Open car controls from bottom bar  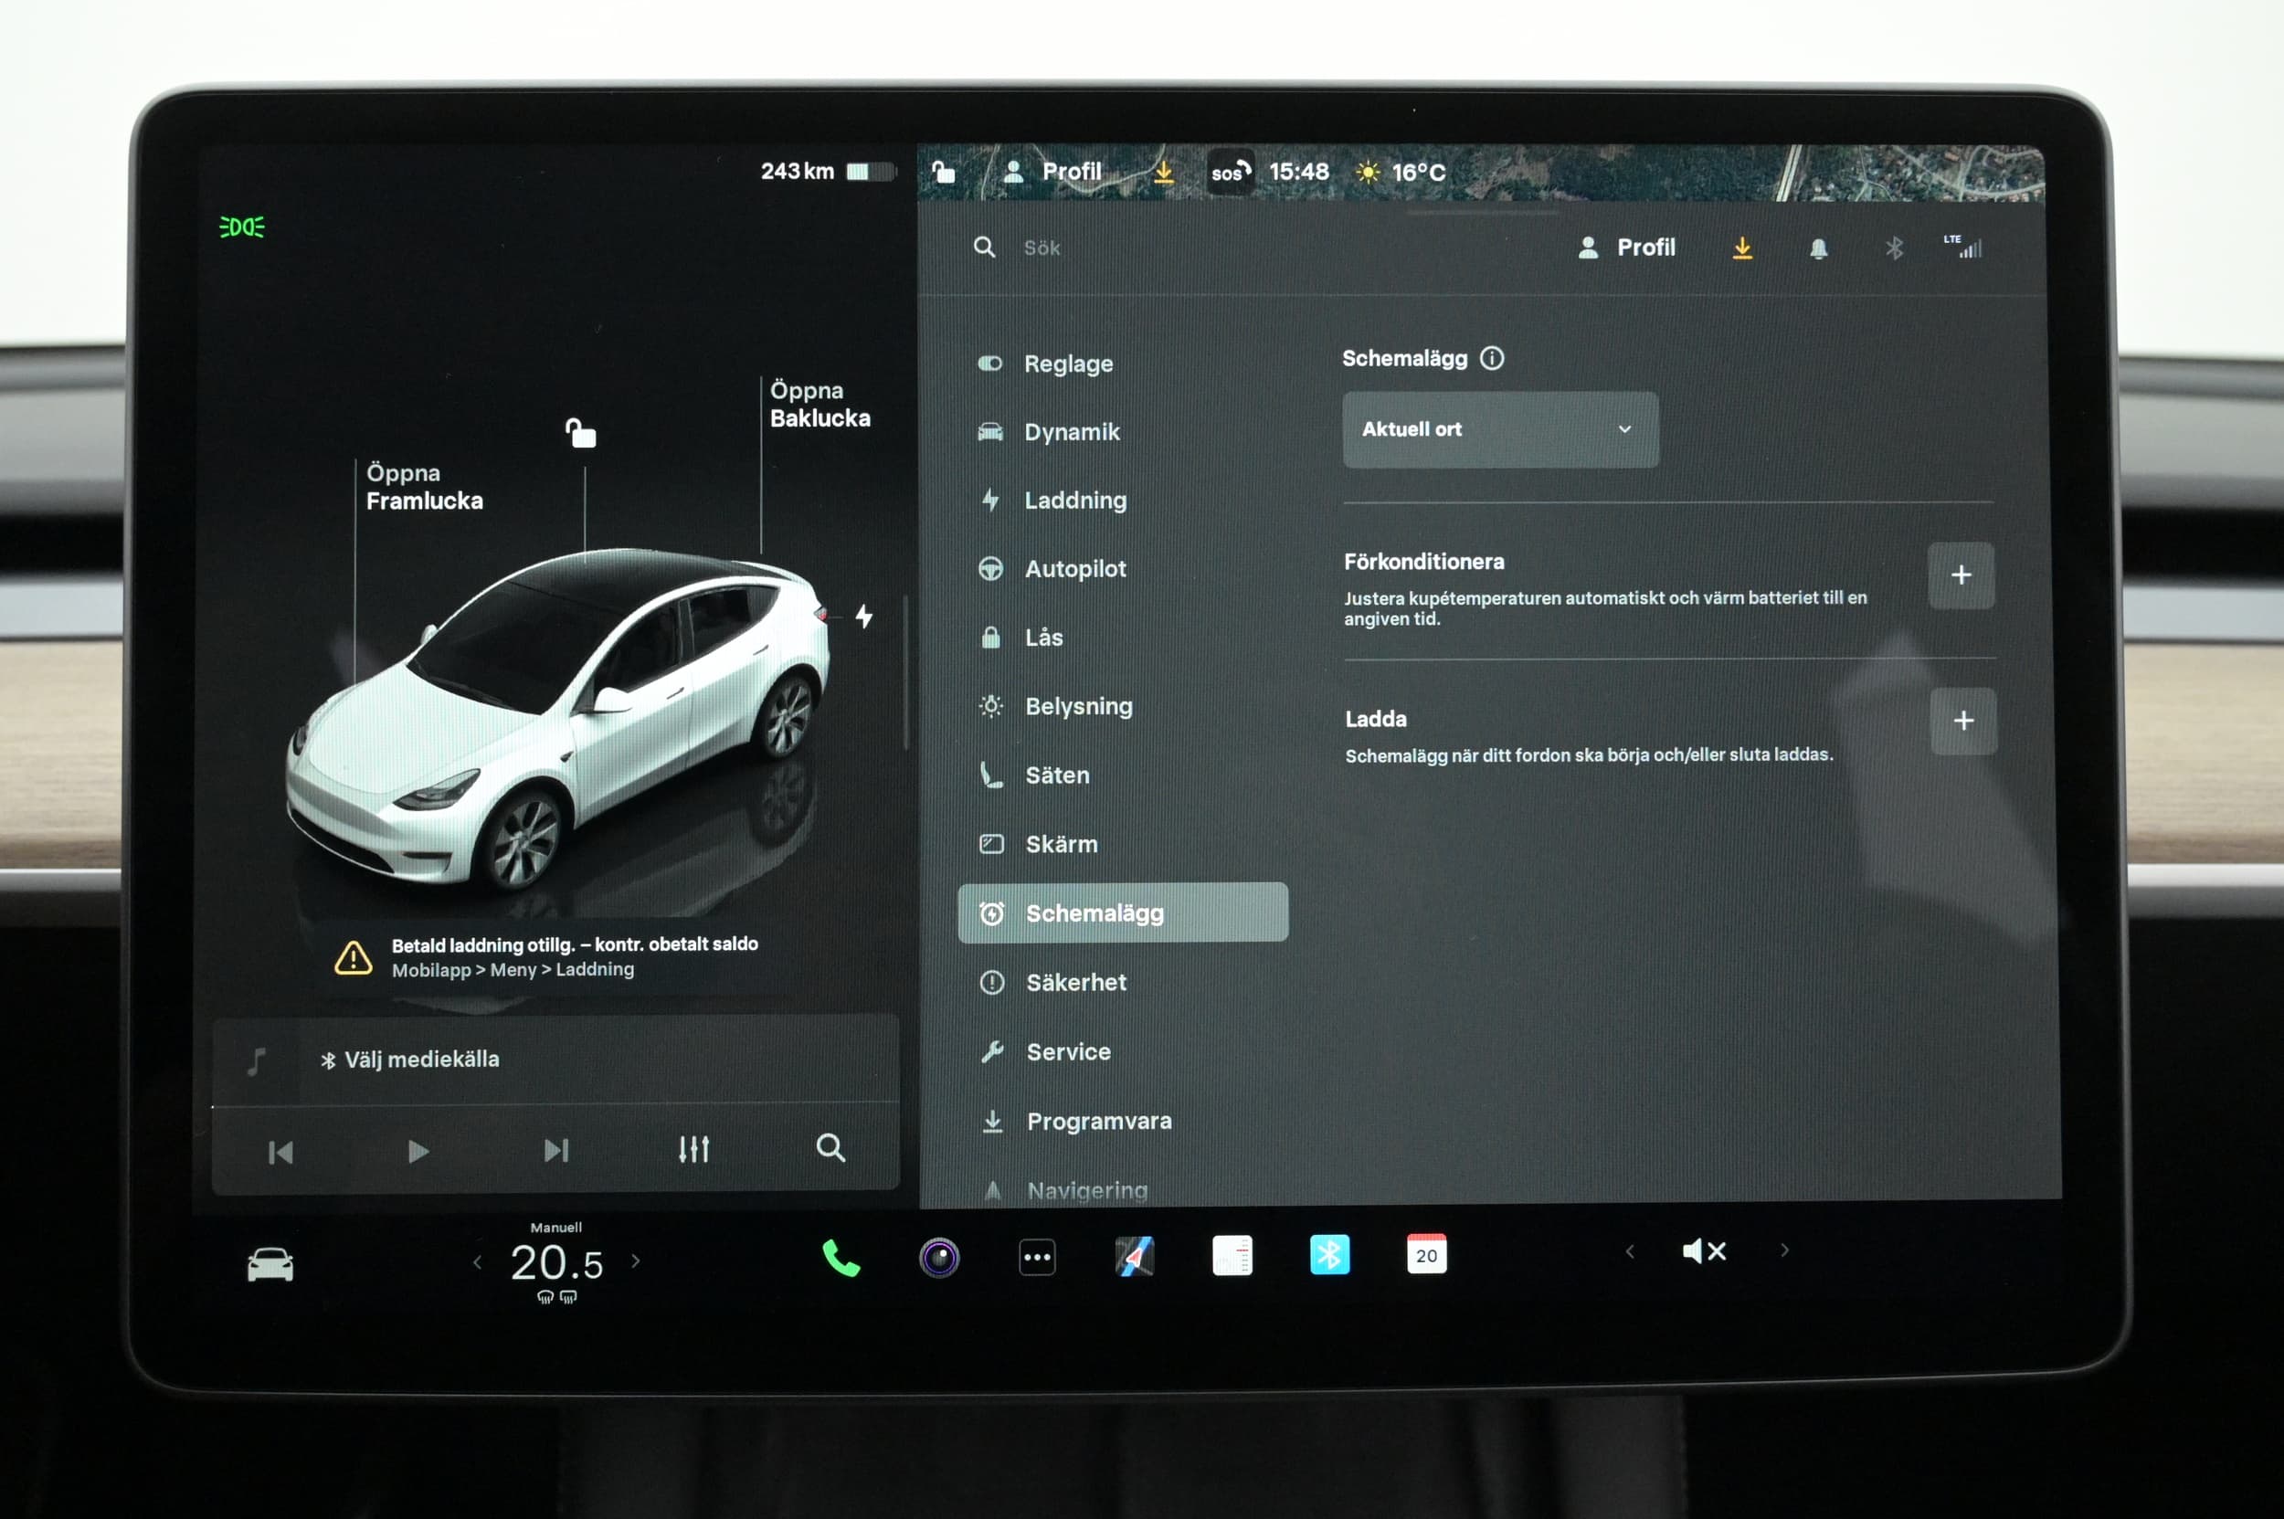pyautogui.click(x=270, y=1264)
